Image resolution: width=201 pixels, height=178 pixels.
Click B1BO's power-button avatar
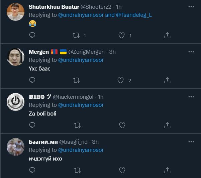16,102
